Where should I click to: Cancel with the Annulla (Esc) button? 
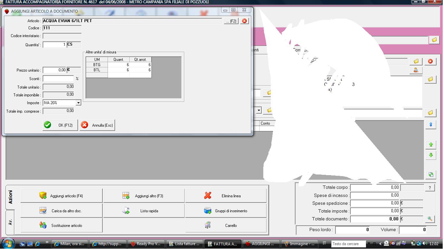97,125
